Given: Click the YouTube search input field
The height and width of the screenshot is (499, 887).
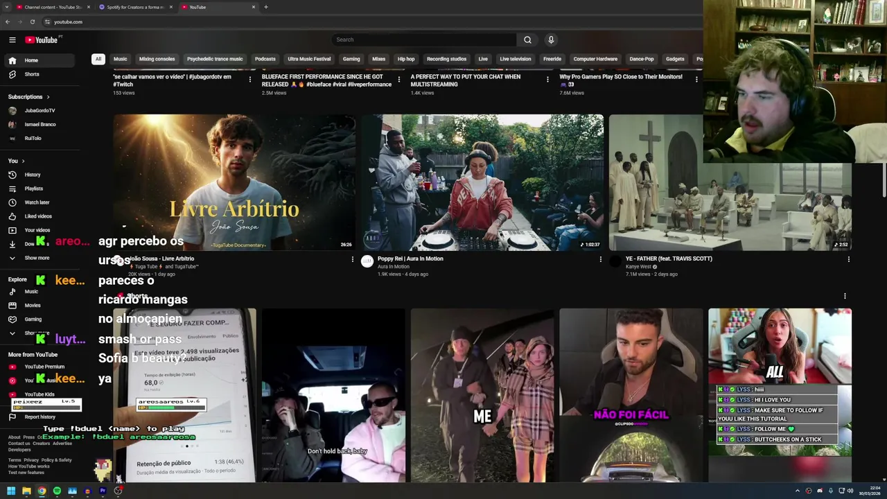Looking at the screenshot, I should pos(423,40).
